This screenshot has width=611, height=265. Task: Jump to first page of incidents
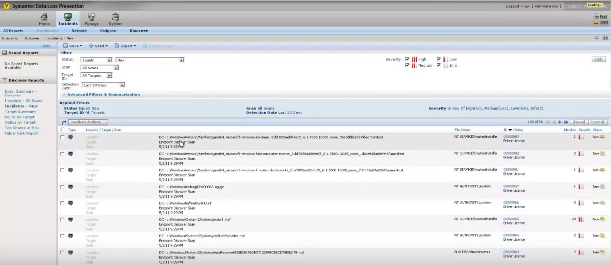tap(548, 122)
